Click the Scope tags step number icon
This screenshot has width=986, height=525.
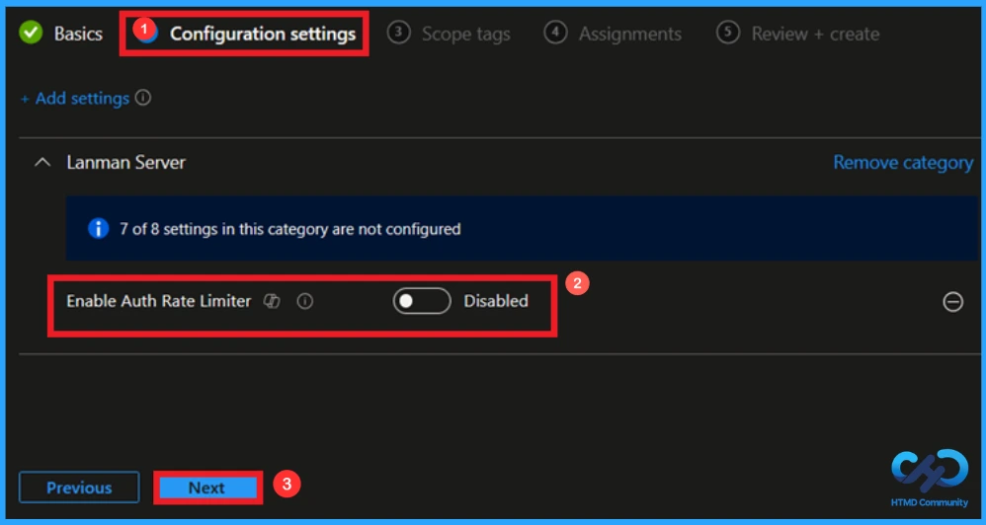tap(399, 33)
